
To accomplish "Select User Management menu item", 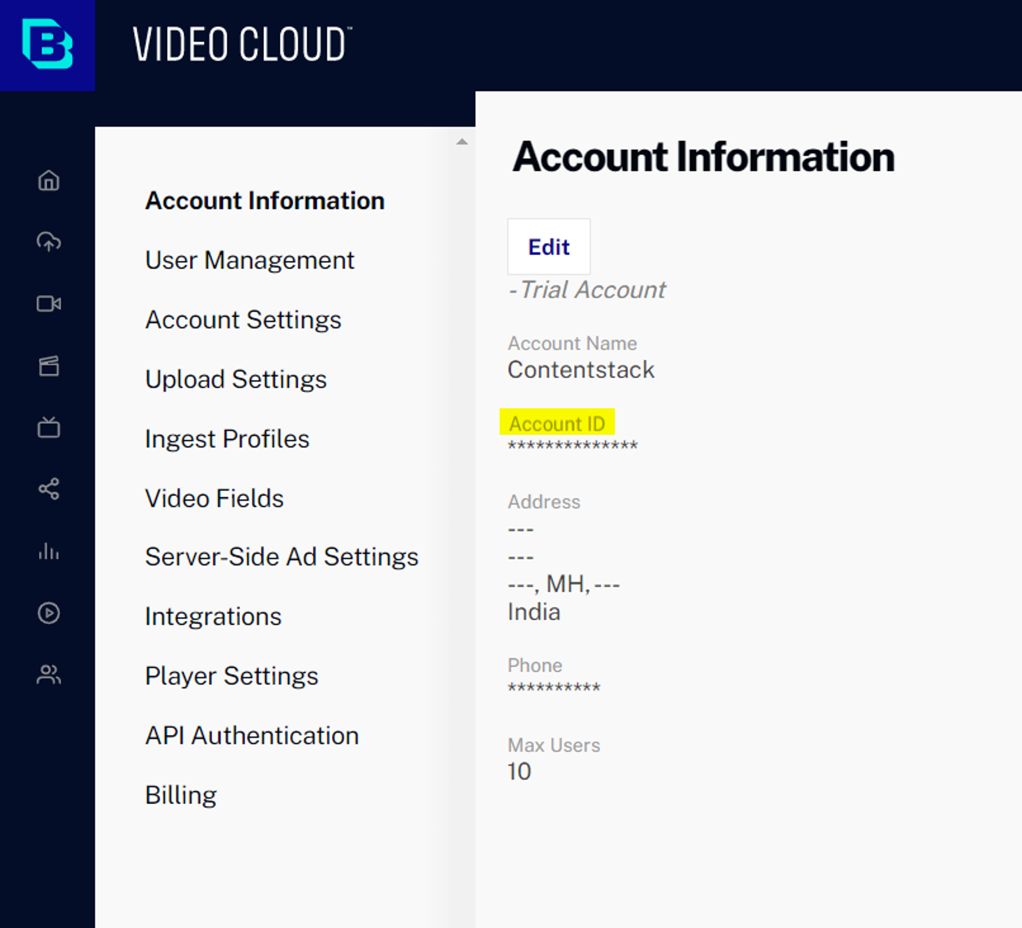I will tap(249, 260).
